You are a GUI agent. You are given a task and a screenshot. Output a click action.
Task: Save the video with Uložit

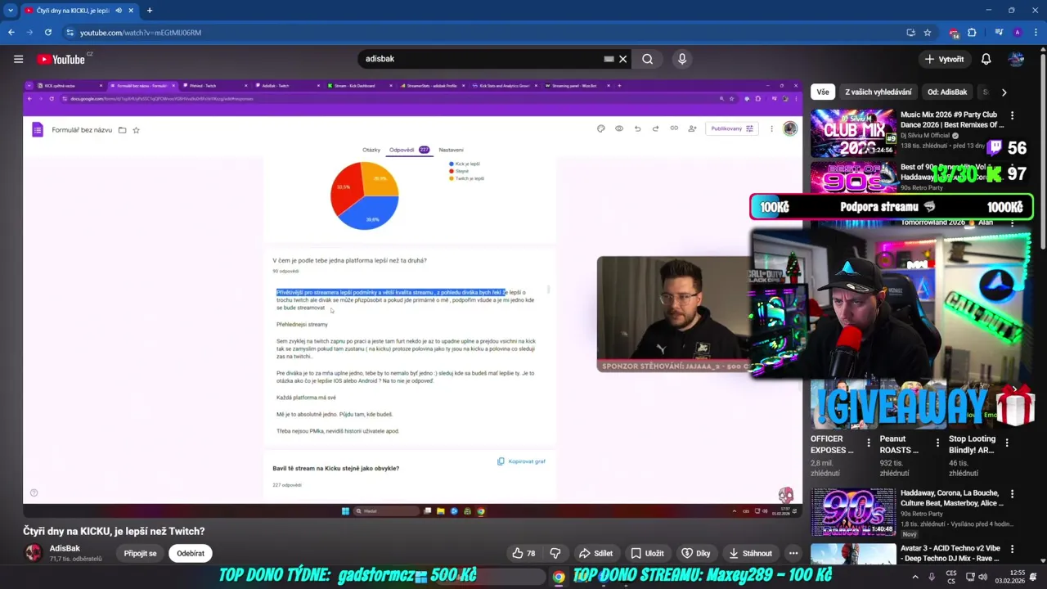[x=647, y=553]
